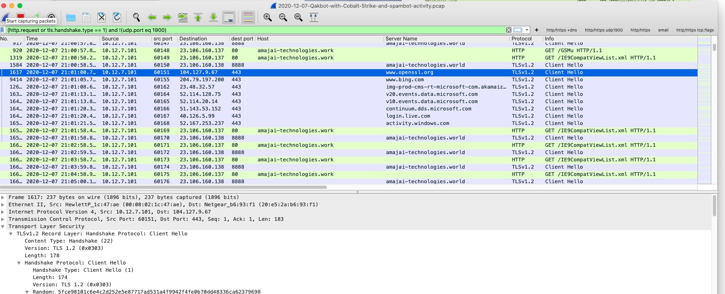Apply the 'http/https +dns' filter button
Viewport: 725px width, 294px height.
pyautogui.click(x=561, y=30)
